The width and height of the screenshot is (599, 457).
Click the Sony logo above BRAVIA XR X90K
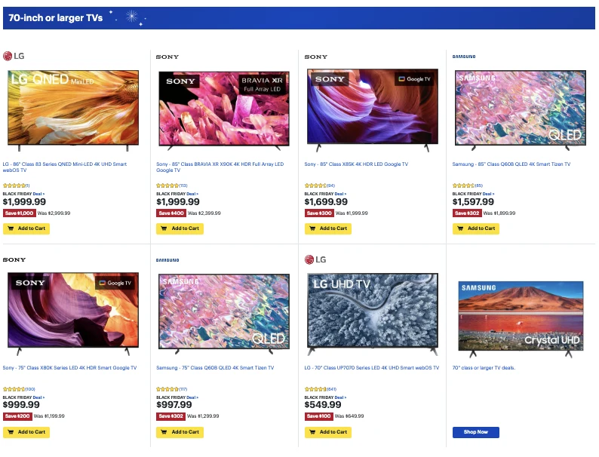pyautogui.click(x=167, y=57)
